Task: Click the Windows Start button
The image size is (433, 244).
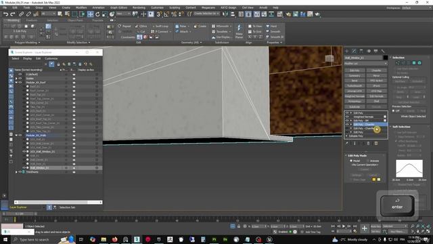Action: click(x=5, y=239)
